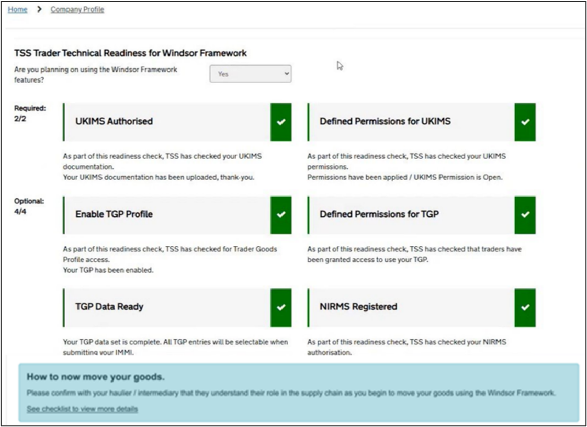Click green checkmark on Defined Permissions for UKIMS
The image size is (587, 427).
coord(525,122)
